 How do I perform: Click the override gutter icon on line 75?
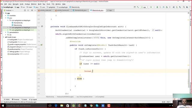click(x=41, y=45)
